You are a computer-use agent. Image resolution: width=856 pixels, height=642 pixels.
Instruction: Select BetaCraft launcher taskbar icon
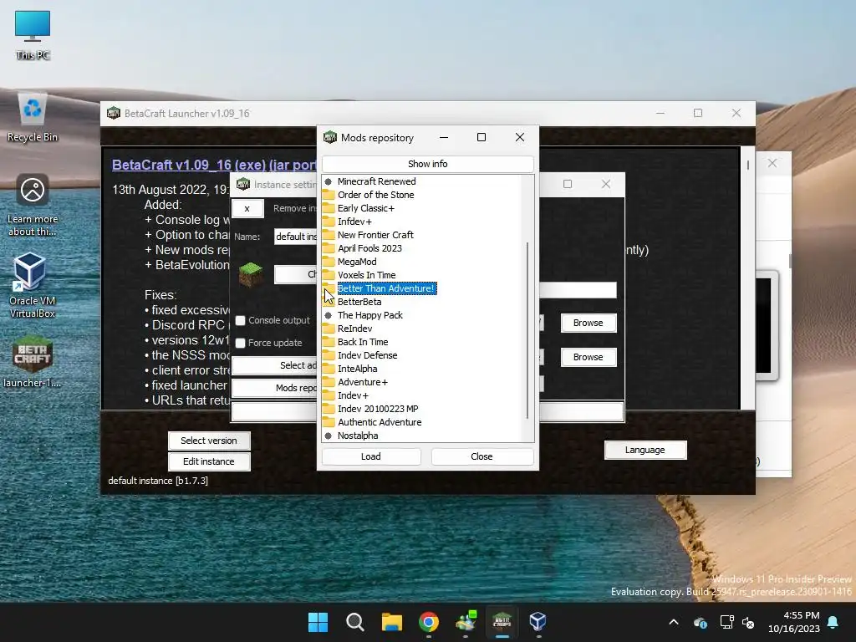click(x=502, y=622)
